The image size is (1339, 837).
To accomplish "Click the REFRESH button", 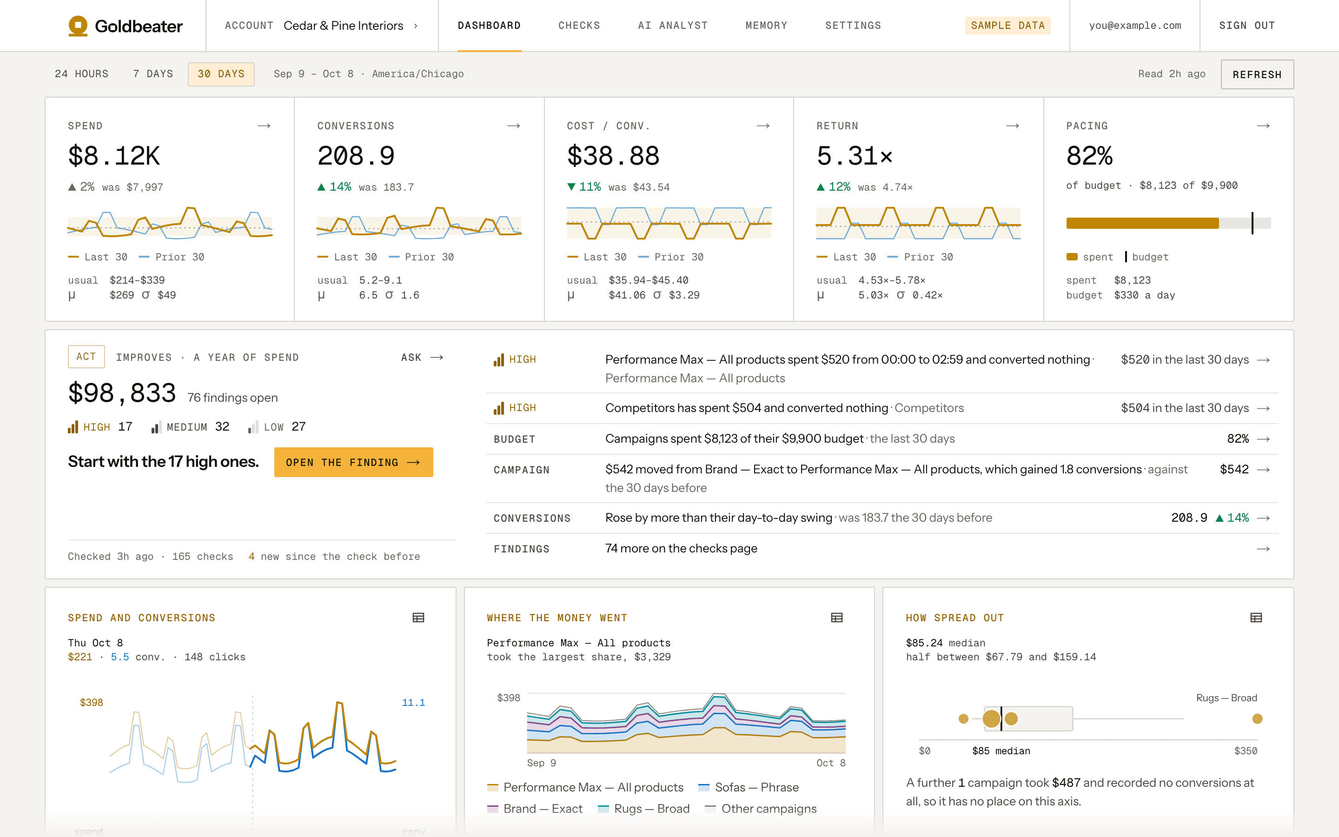I will coord(1257,74).
